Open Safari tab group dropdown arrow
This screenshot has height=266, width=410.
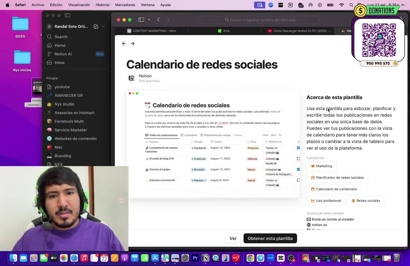point(149,20)
